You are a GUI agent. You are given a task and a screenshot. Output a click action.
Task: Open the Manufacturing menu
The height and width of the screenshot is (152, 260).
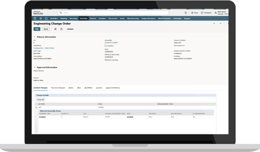(133, 18)
